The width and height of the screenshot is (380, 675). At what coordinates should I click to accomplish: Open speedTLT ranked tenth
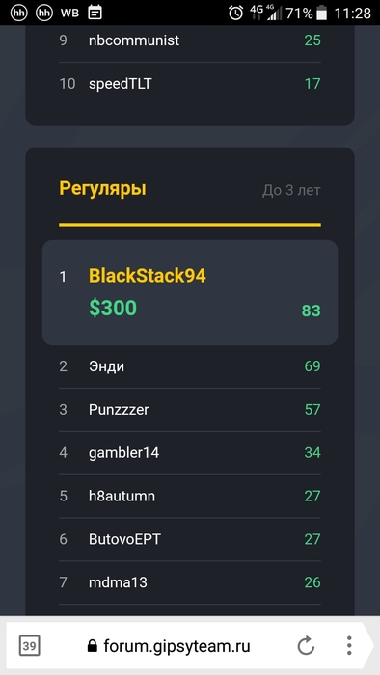pos(190,84)
